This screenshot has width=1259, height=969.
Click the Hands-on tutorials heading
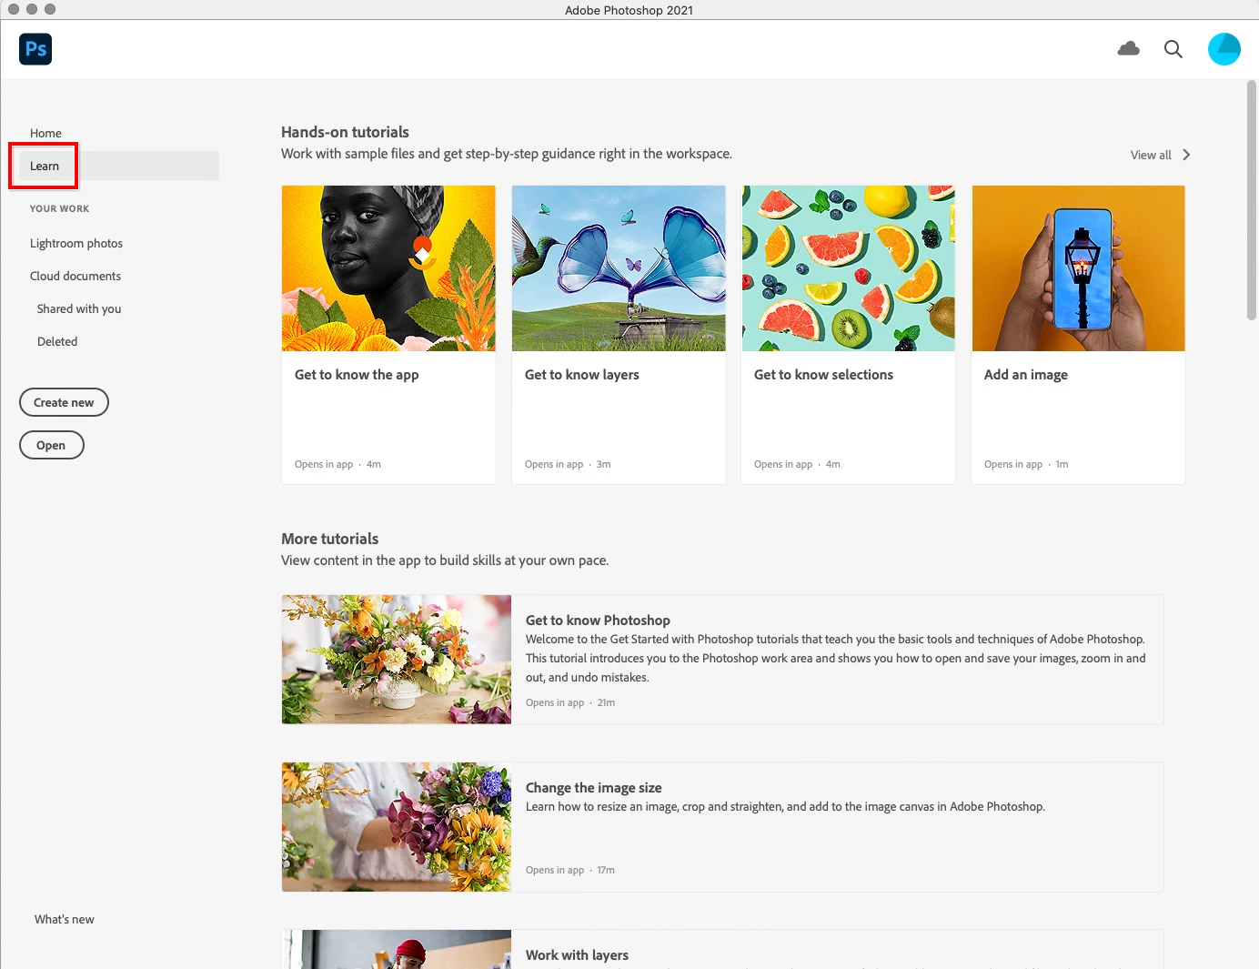click(345, 132)
